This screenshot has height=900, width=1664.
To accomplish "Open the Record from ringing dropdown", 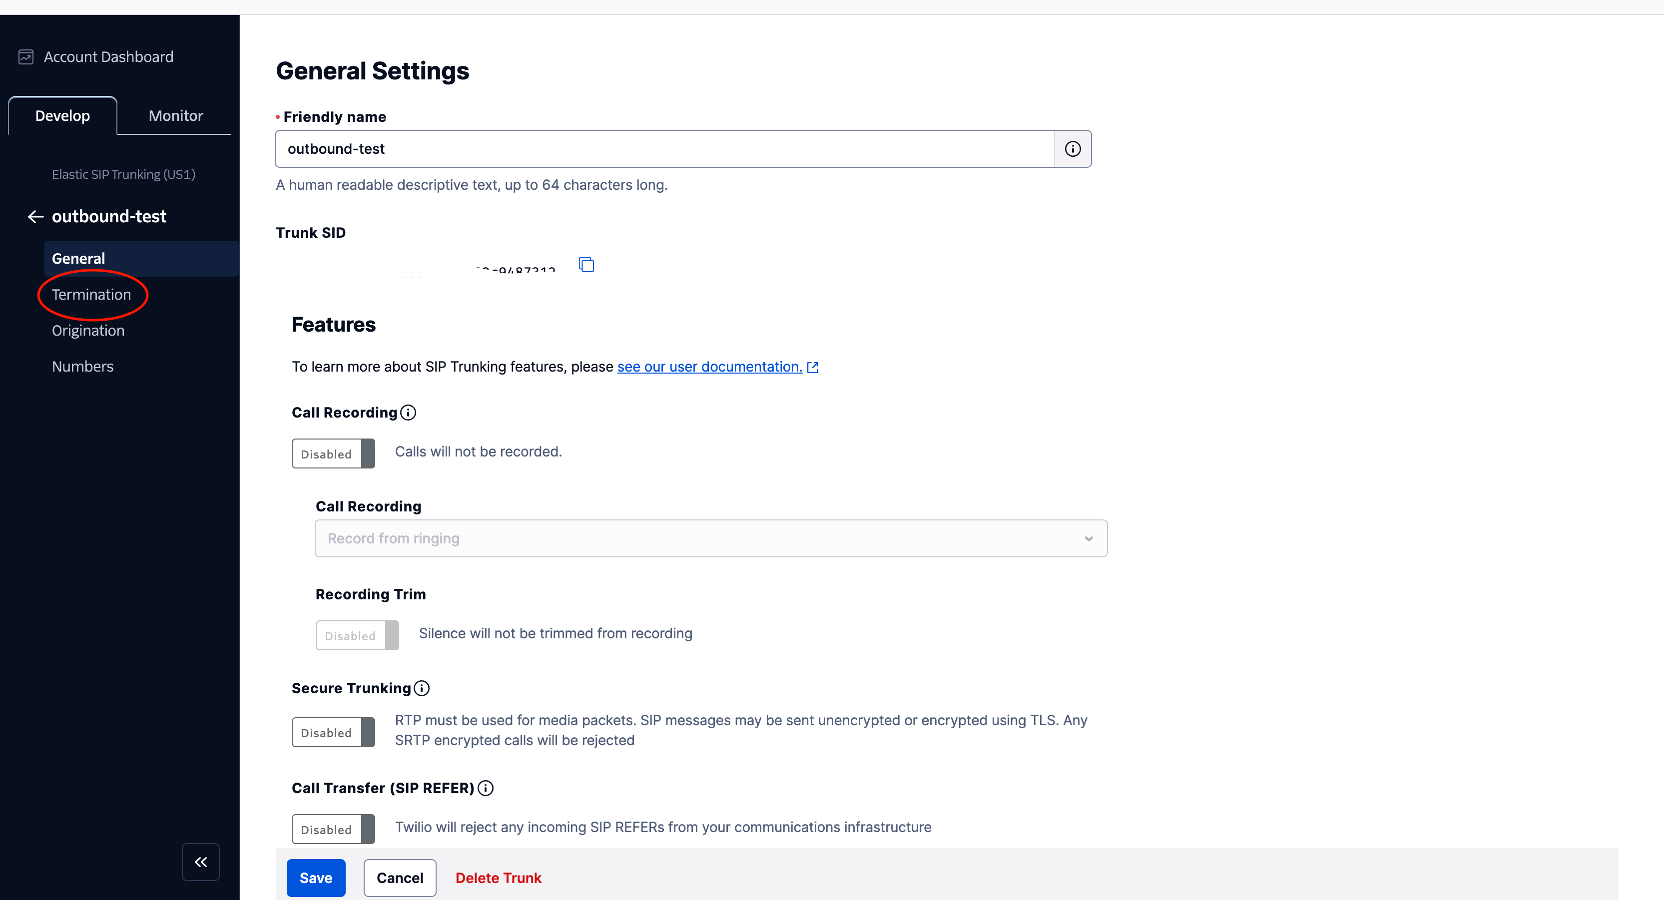I will tap(710, 538).
